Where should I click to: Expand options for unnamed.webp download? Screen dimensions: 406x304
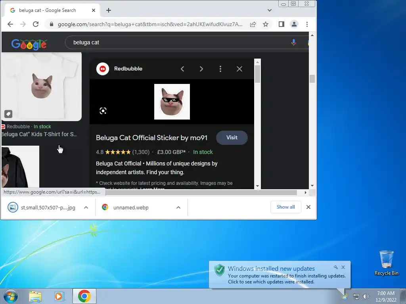click(x=178, y=207)
